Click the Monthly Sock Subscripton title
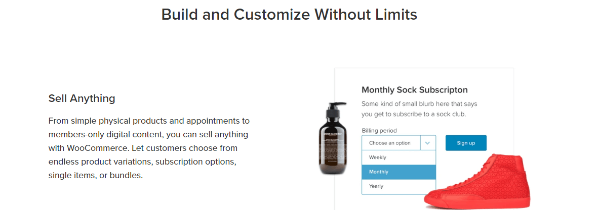 (415, 90)
